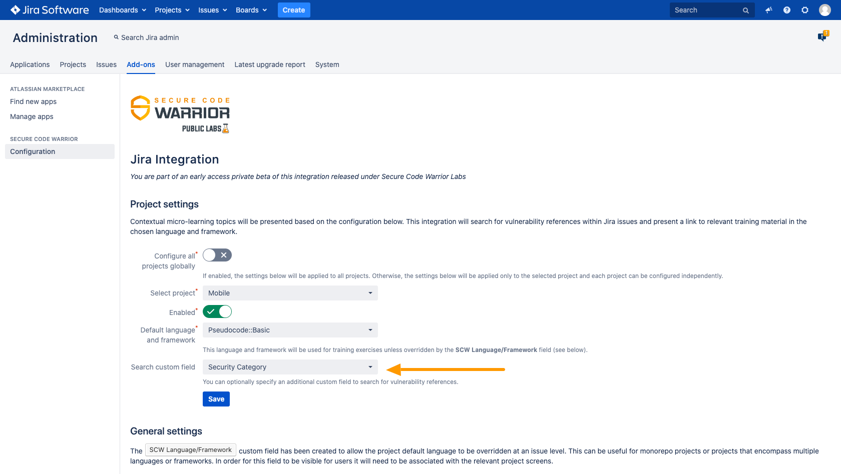Screen dimensions: 841x474
Task: Click the Administration page title
Action: coord(55,38)
